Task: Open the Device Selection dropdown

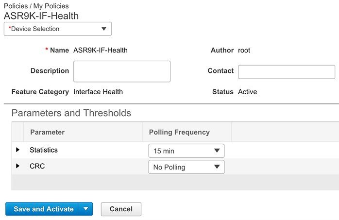Action: [x=58, y=29]
